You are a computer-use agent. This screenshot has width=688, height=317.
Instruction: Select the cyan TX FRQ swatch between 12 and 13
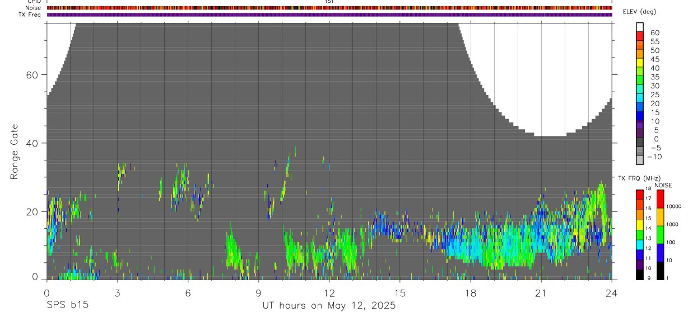click(640, 244)
